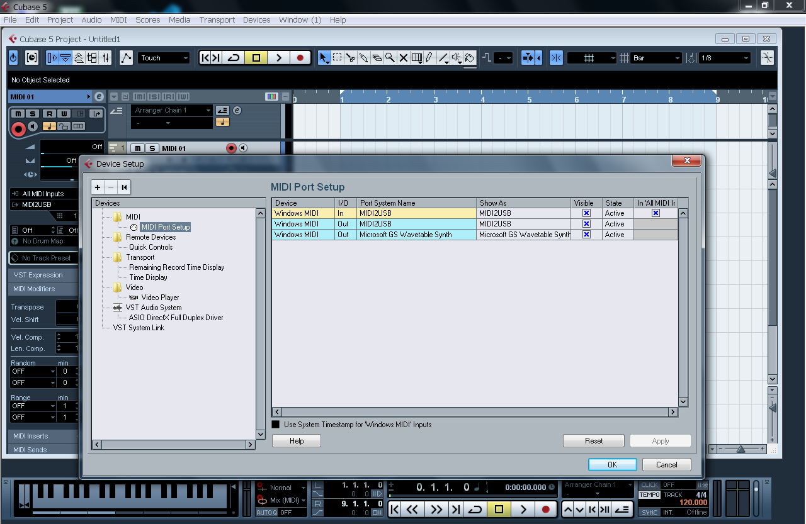
Task: Click track color selector icon above tracklist
Action: pyautogui.click(x=271, y=97)
